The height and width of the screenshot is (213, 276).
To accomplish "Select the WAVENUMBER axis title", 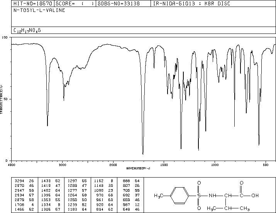I will pos(138,168).
